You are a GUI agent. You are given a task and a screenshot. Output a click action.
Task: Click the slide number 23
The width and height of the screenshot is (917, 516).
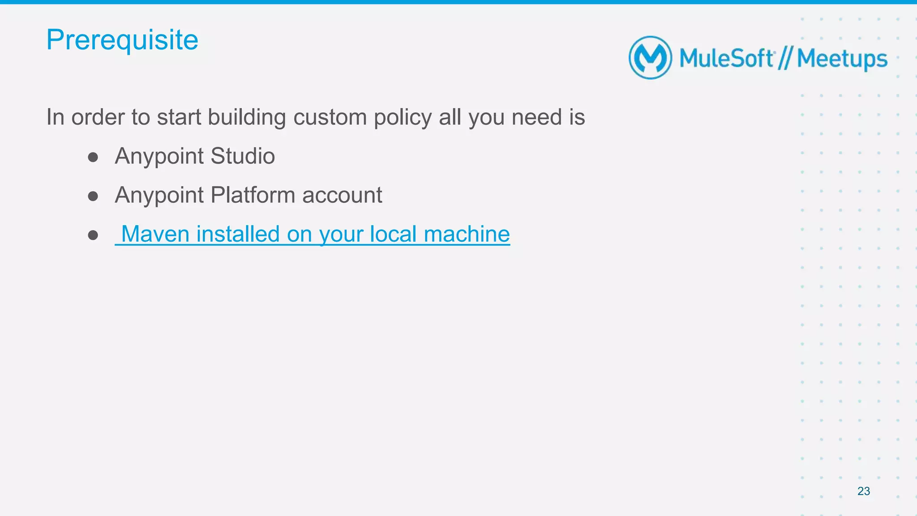[864, 491]
